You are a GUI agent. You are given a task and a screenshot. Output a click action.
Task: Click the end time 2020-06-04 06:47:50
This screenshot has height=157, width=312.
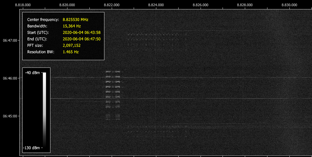tap(82, 39)
